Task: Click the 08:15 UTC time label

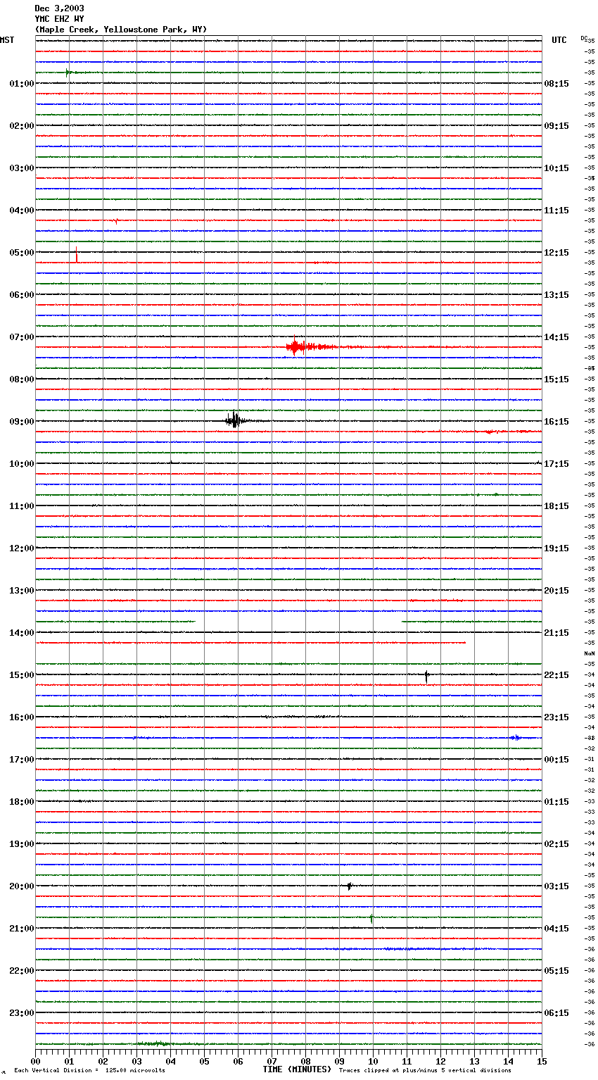Action: coord(556,84)
